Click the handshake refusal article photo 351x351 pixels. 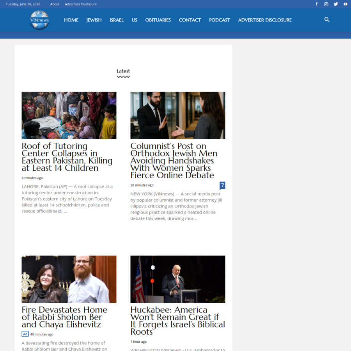click(178, 115)
